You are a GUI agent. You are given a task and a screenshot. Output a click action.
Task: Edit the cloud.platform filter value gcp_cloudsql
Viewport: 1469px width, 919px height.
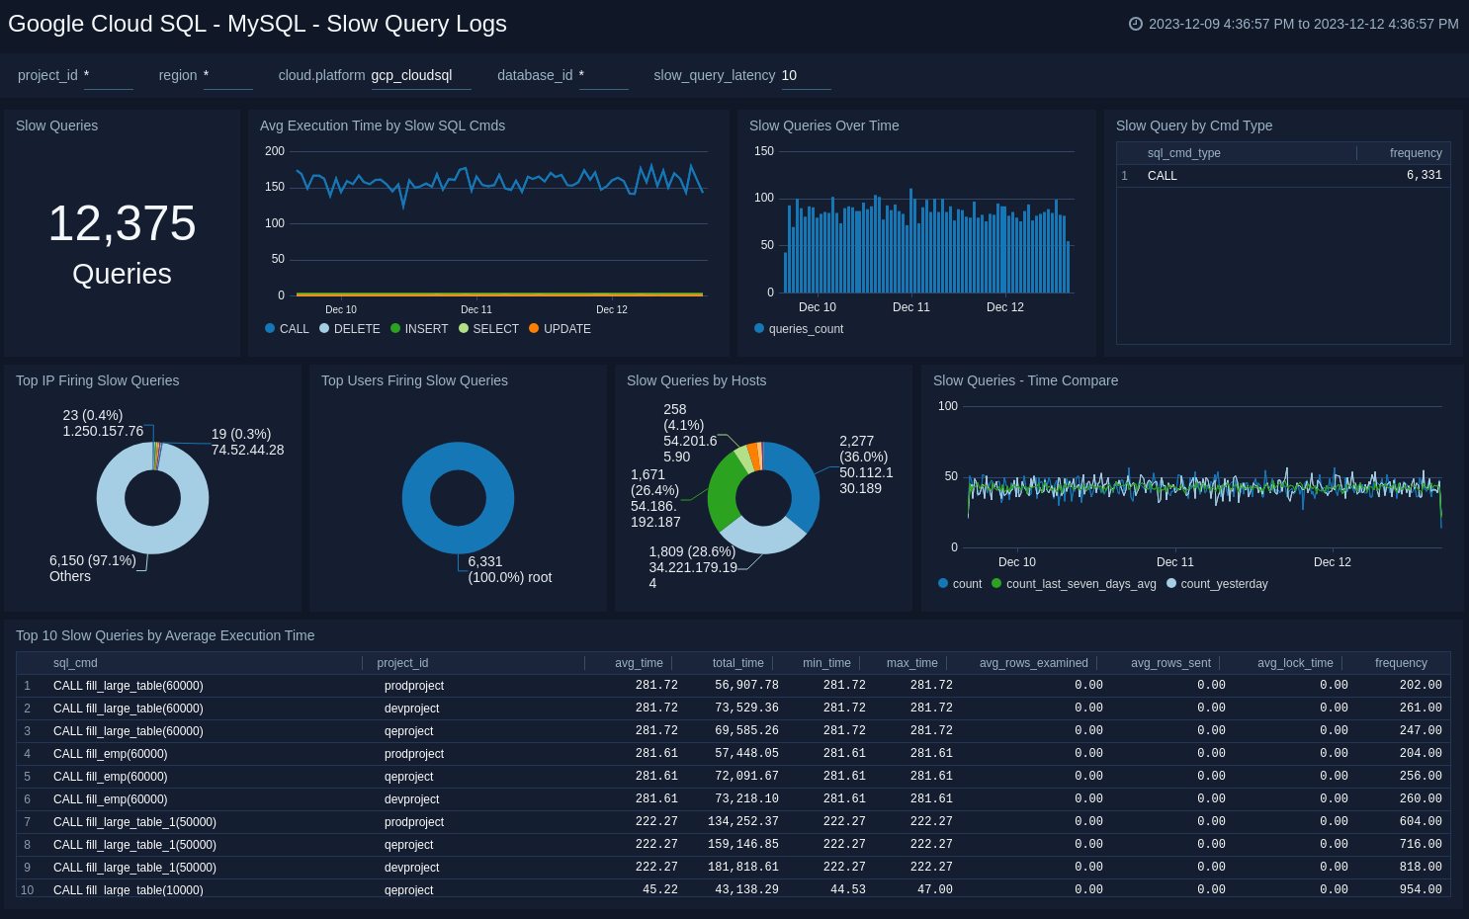[x=421, y=75]
